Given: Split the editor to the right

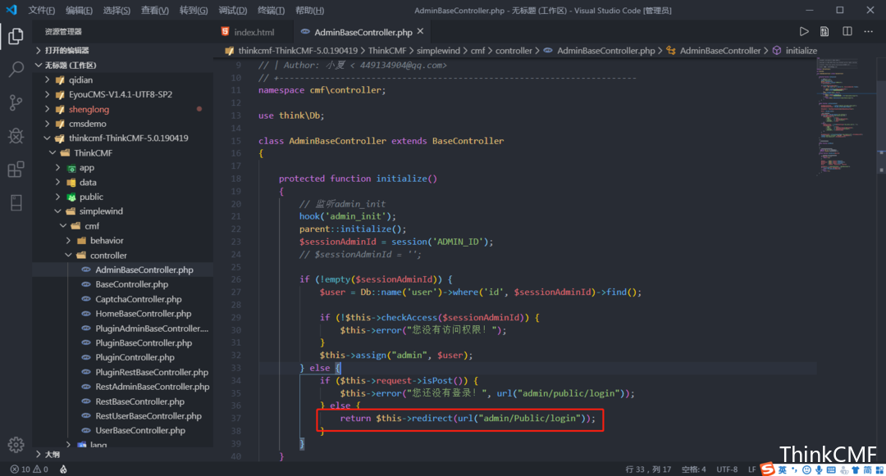Looking at the screenshot, I should pos(847,32).
